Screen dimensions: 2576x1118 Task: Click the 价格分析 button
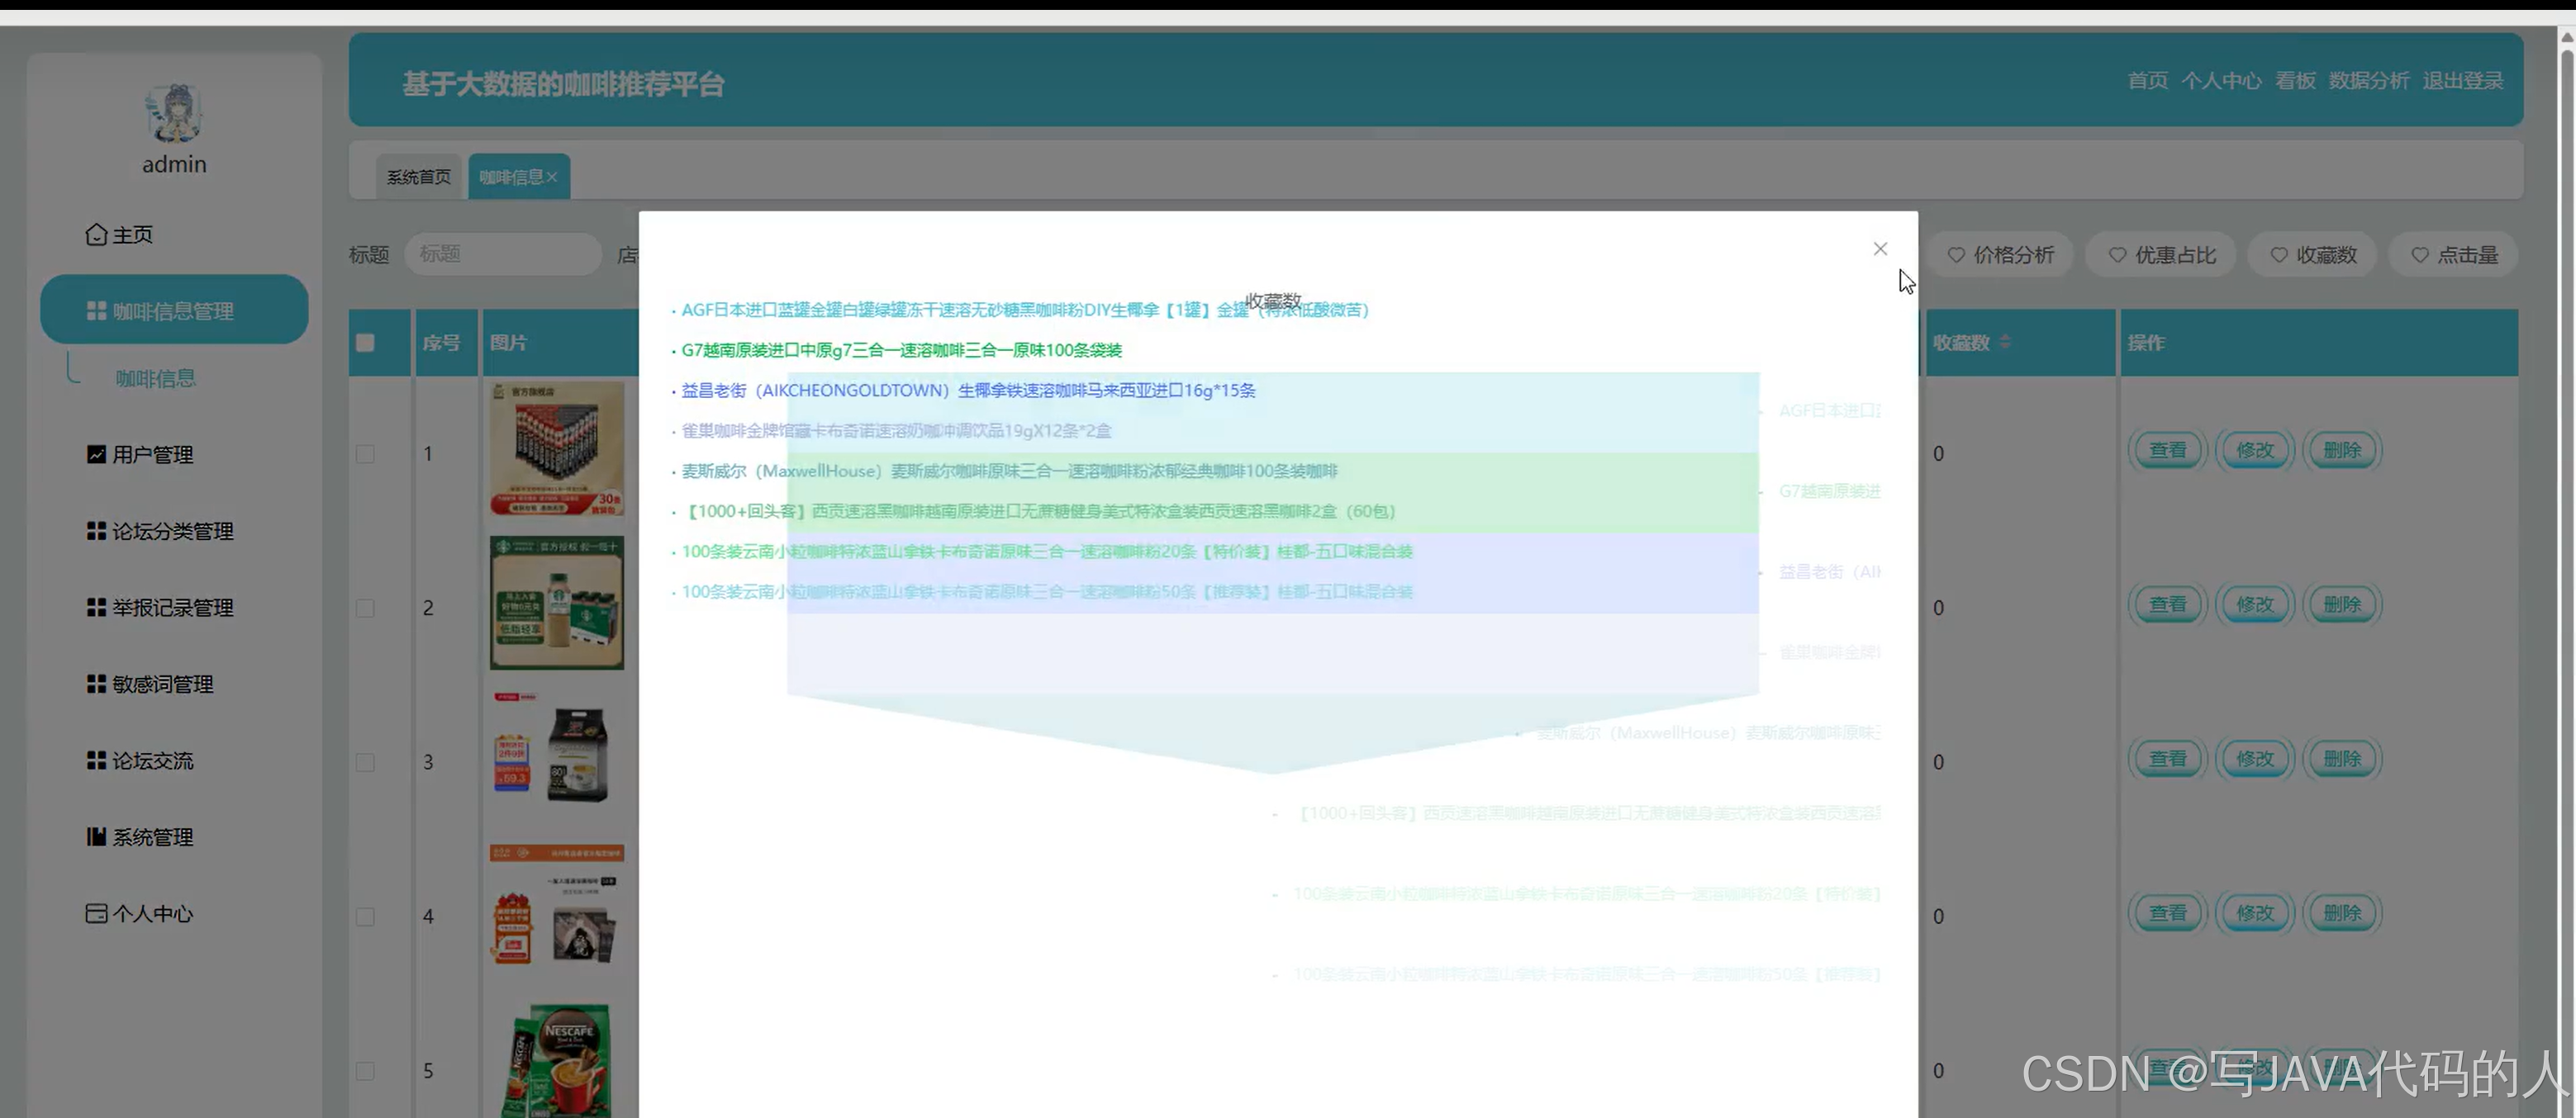[x=2000, y=255]
